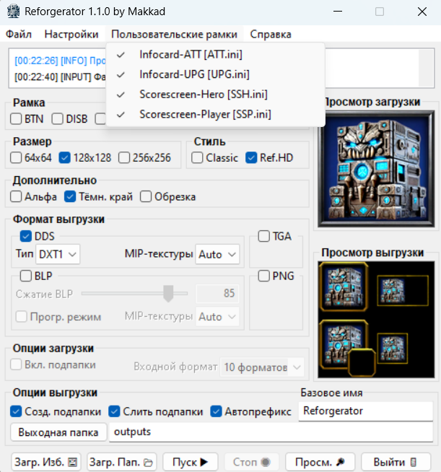Click the [00:22:26] [INFO] log line
The height and width of the screenshot is (472, 441).
click(x=60, y=61)
